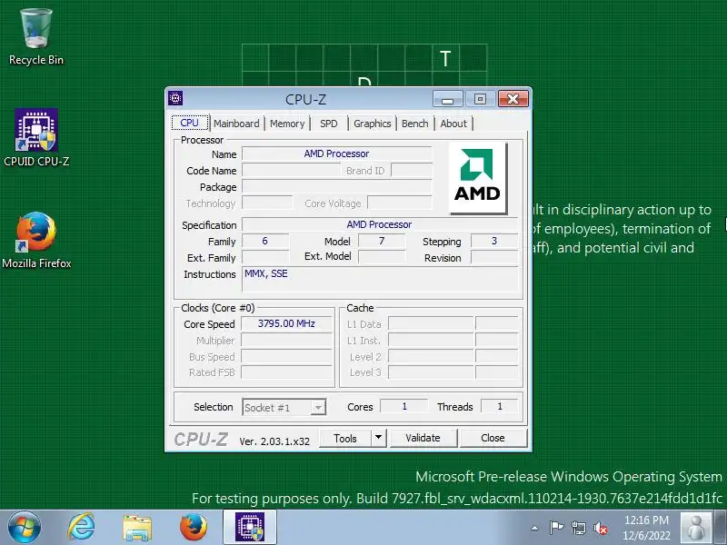The image size is (727, 545).
Task: Open the Socket #1 selection dropdown
Action: [x=284, y=407]
